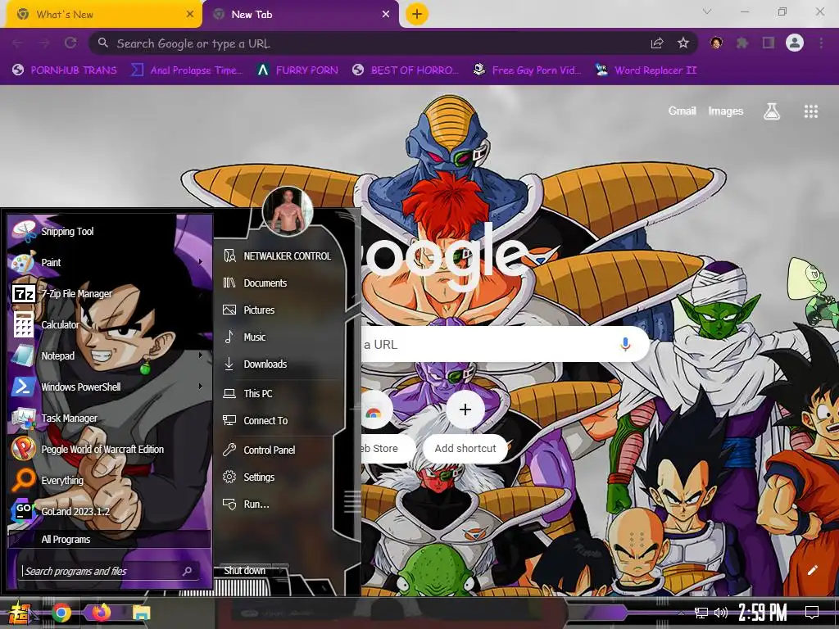Click the Add shortcut button
Image resolution: width=839 pixels, height=629 pixels.
(465, 424)
